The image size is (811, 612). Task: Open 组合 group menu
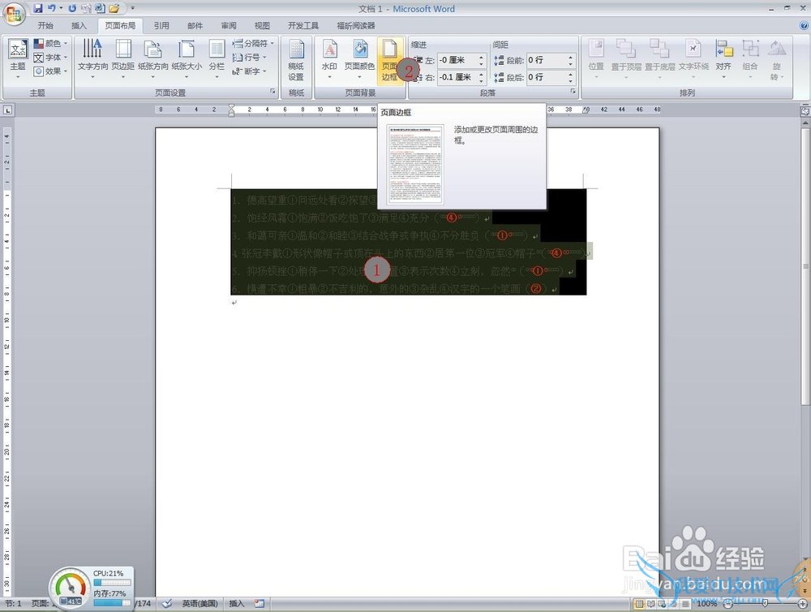point(750,59)
